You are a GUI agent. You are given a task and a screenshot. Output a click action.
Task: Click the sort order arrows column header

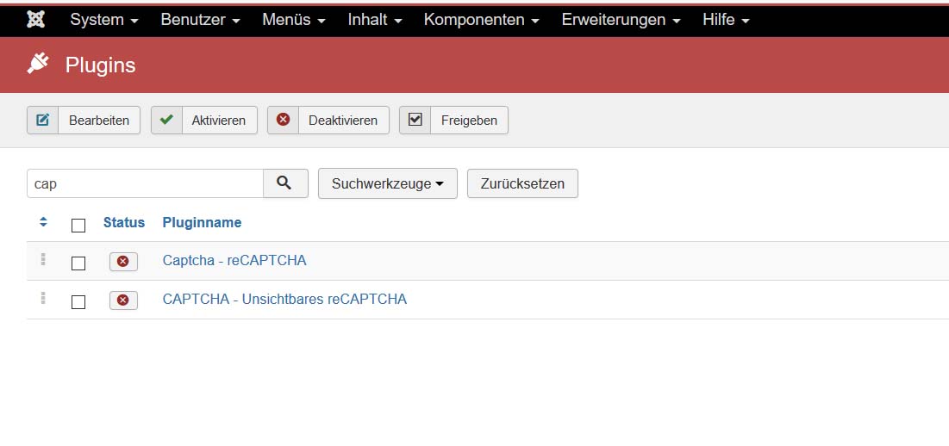click(x=43, y=222)
